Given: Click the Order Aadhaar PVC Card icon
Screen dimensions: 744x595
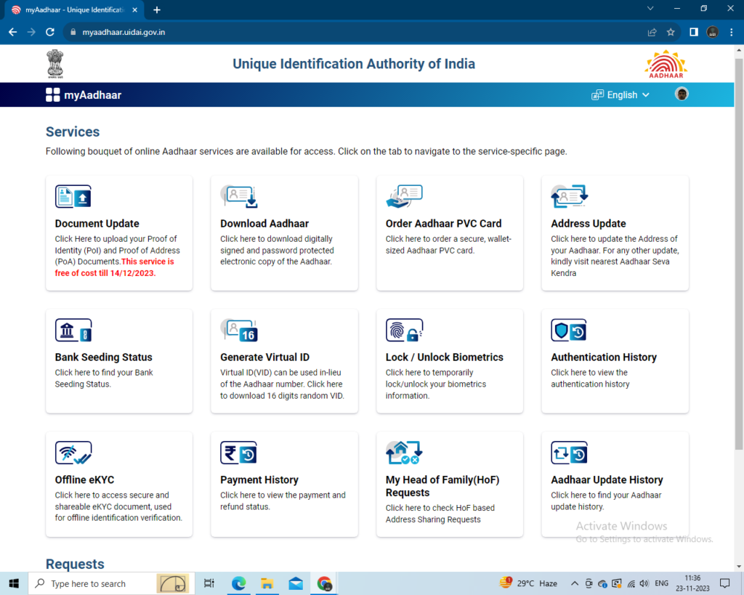Looking at the screenshot, I should [404, 196].
